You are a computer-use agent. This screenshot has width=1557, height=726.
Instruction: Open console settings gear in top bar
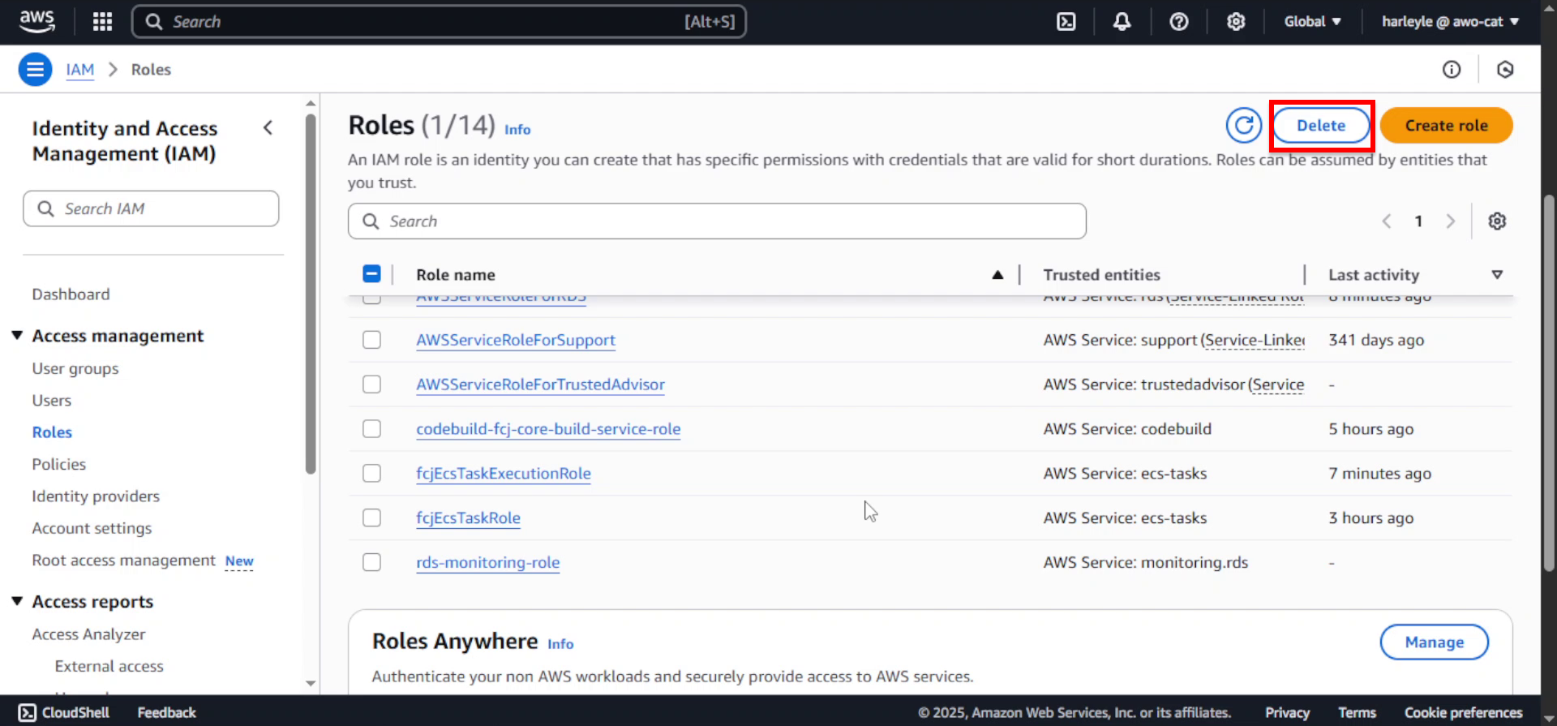pos(1236,22)
